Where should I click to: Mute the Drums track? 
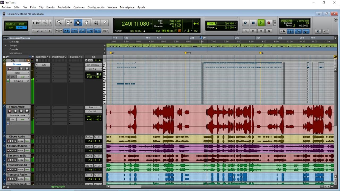(27, 68)
